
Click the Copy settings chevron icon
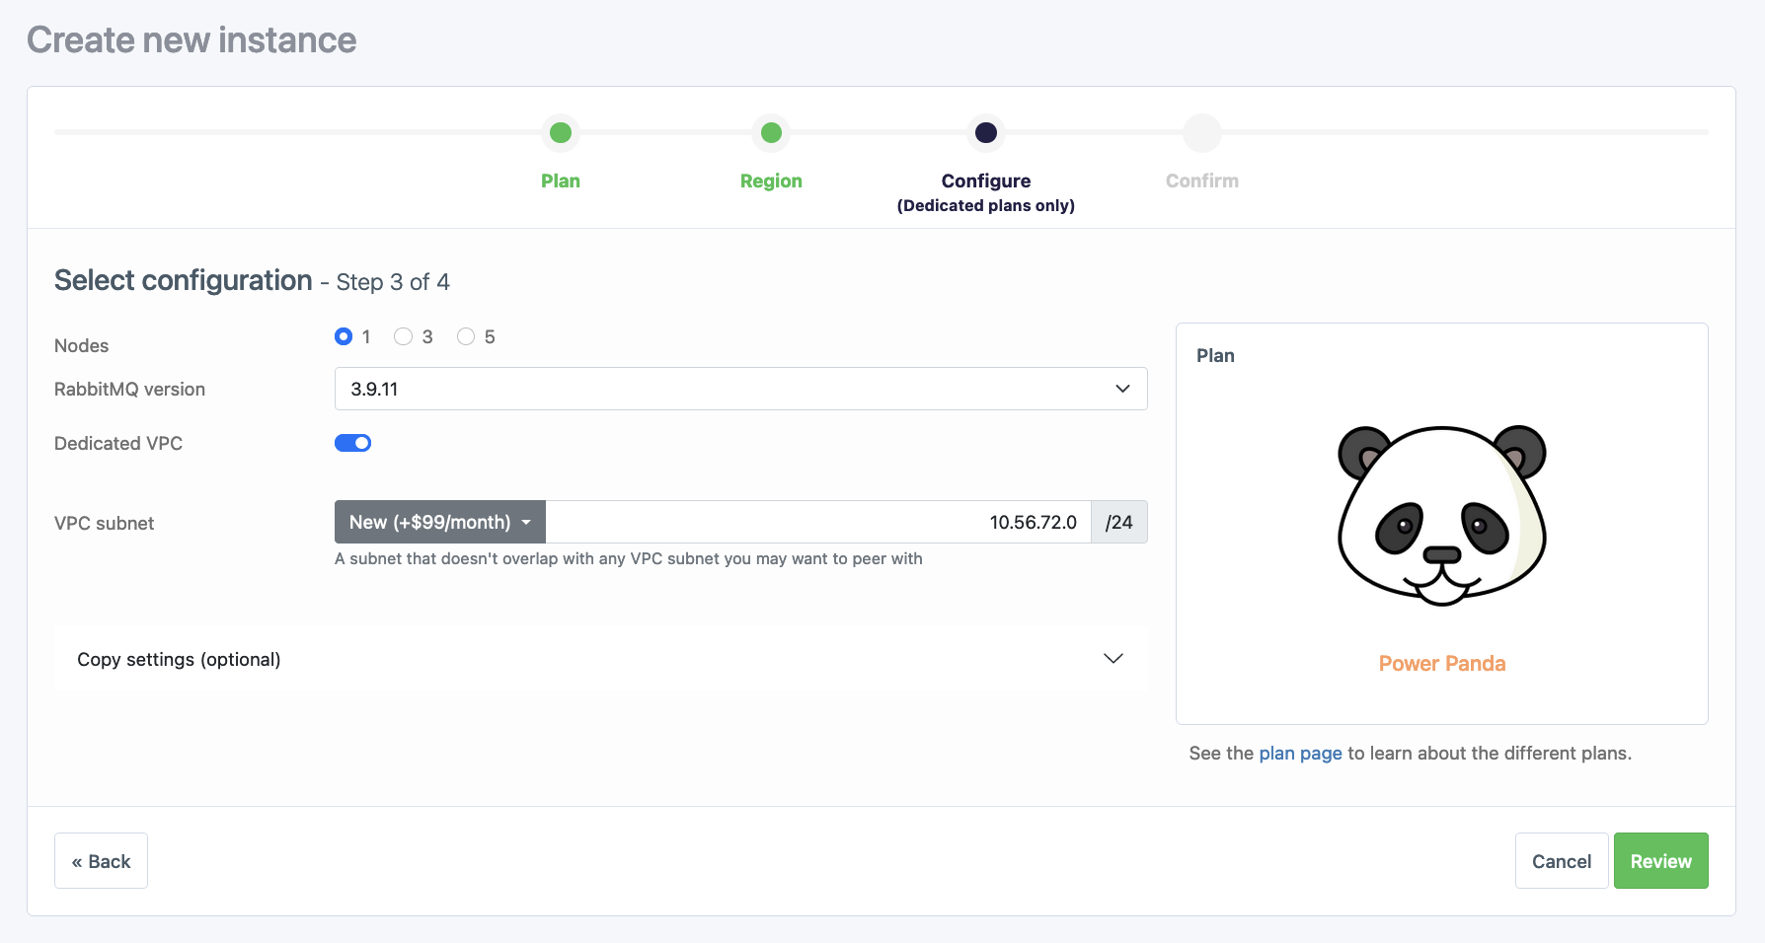tap(1113, 659)
